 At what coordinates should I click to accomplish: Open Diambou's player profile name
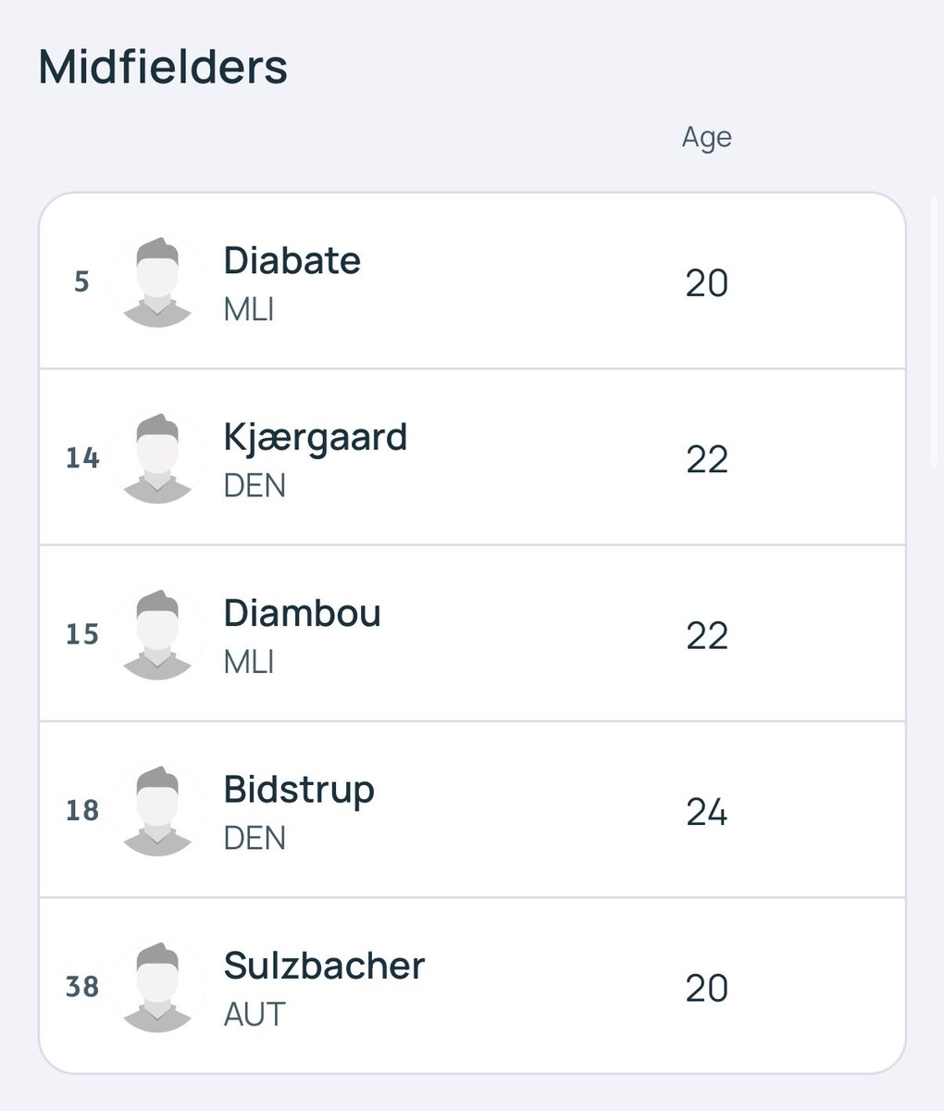click(303, 613)
